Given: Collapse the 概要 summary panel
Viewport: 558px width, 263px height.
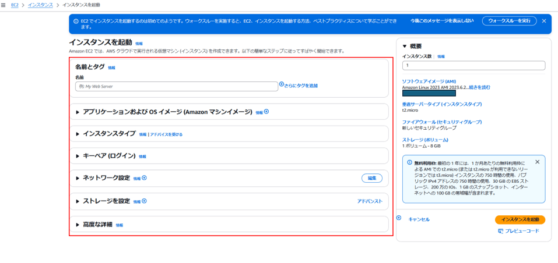Looking at the screenshot, I should 404,46.
